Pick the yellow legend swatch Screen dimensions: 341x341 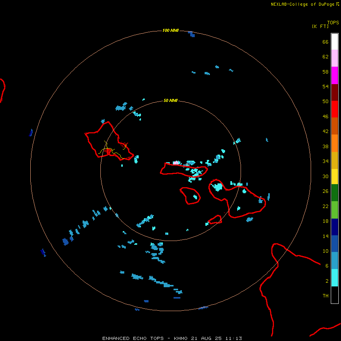click(x=335, y=177)
